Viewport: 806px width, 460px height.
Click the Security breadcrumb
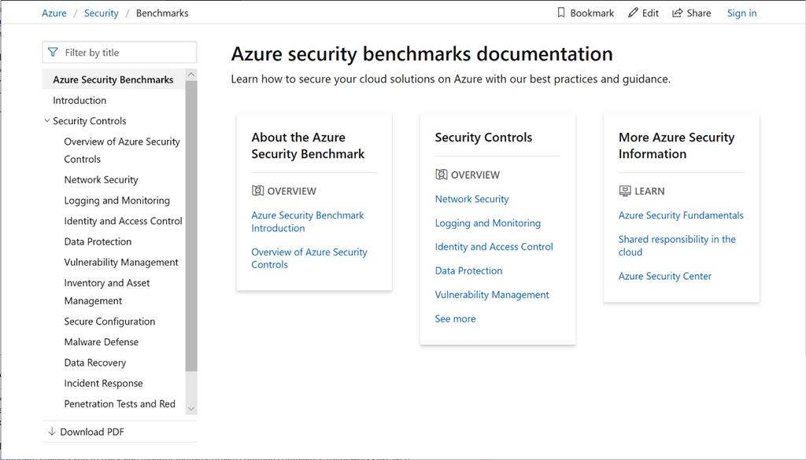coord(101,13)
